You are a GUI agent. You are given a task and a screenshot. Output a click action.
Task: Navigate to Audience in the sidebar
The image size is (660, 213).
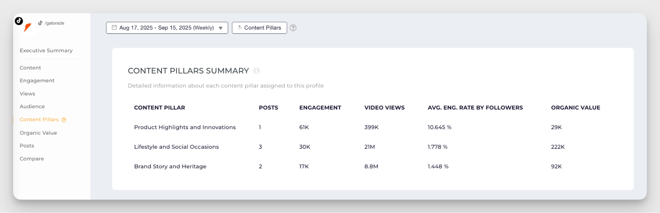tap(32, 106)
